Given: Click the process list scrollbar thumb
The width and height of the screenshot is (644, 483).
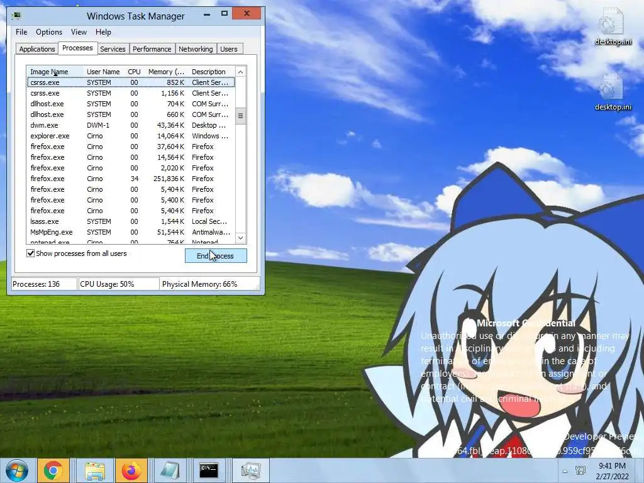Looking at the screenshot, I should coord(241,116).
